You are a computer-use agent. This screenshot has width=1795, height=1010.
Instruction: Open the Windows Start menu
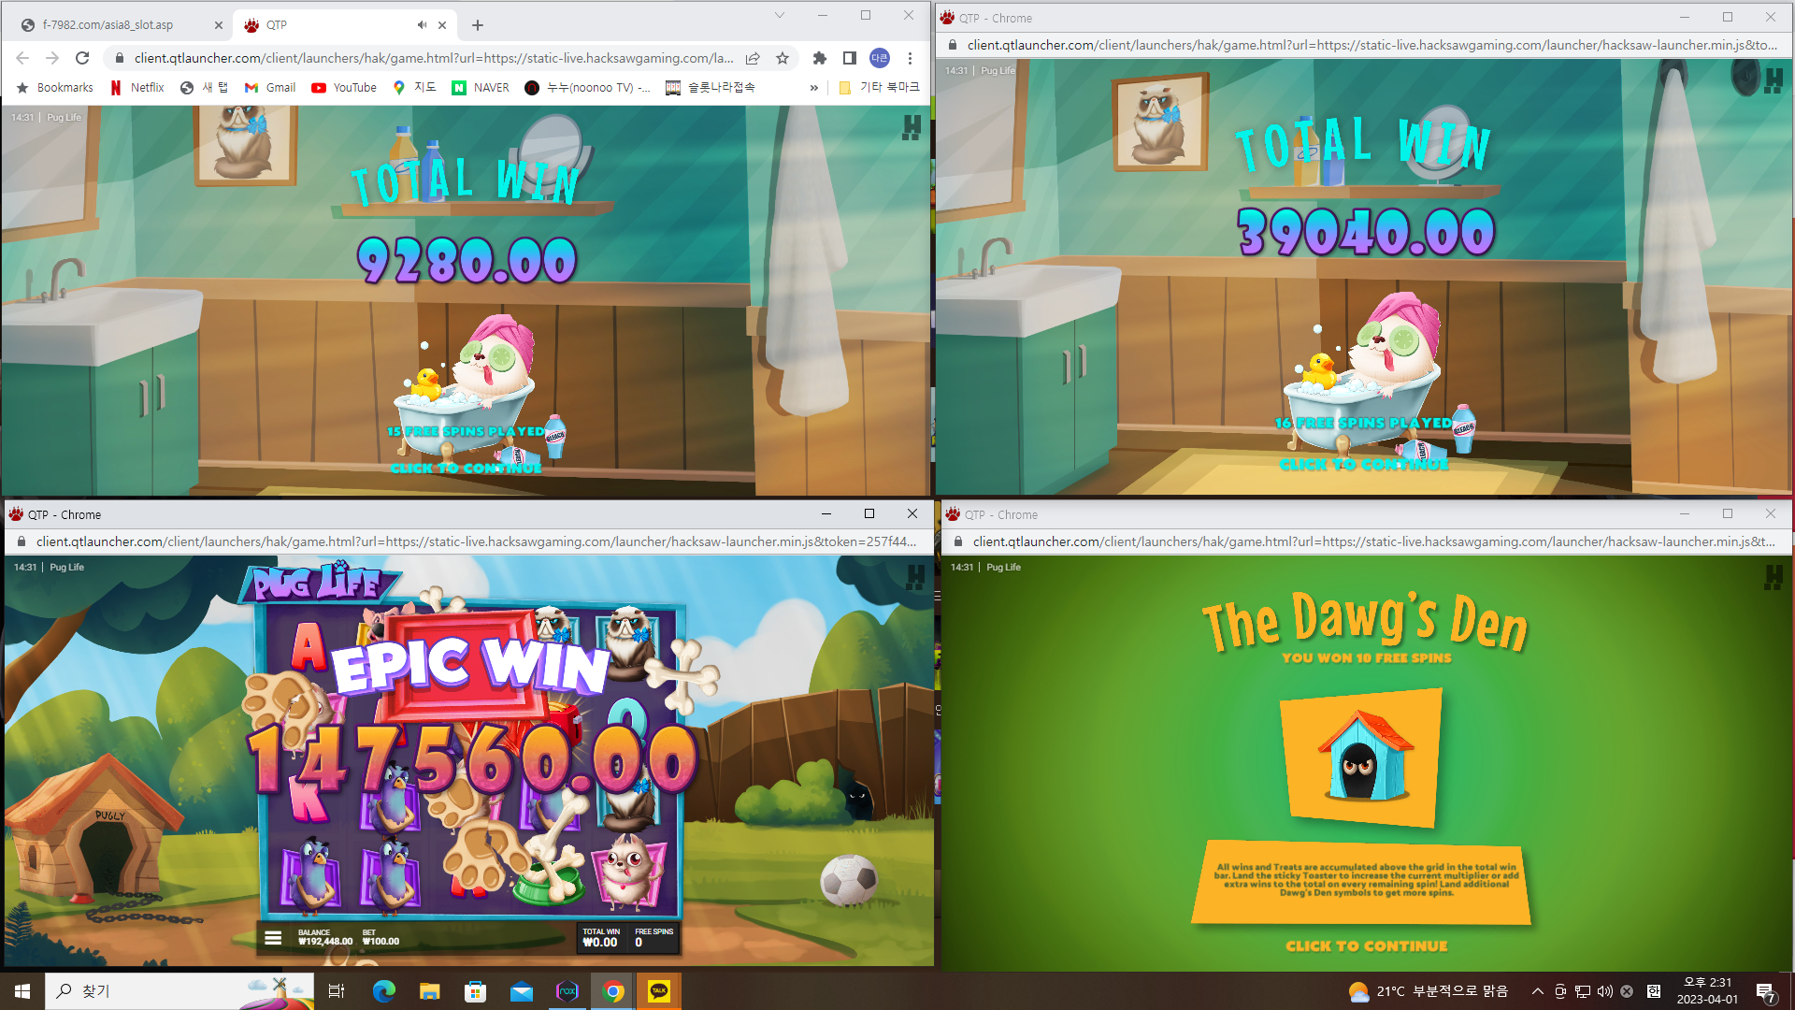(22, 991)
